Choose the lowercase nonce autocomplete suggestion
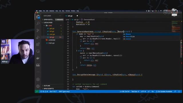This screenshot has width=183, height=103. [151, 39]
